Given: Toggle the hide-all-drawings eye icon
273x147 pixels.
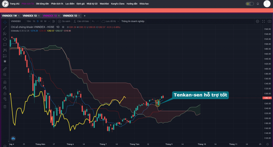Looking at the screenshot, I should click(5, 99).
